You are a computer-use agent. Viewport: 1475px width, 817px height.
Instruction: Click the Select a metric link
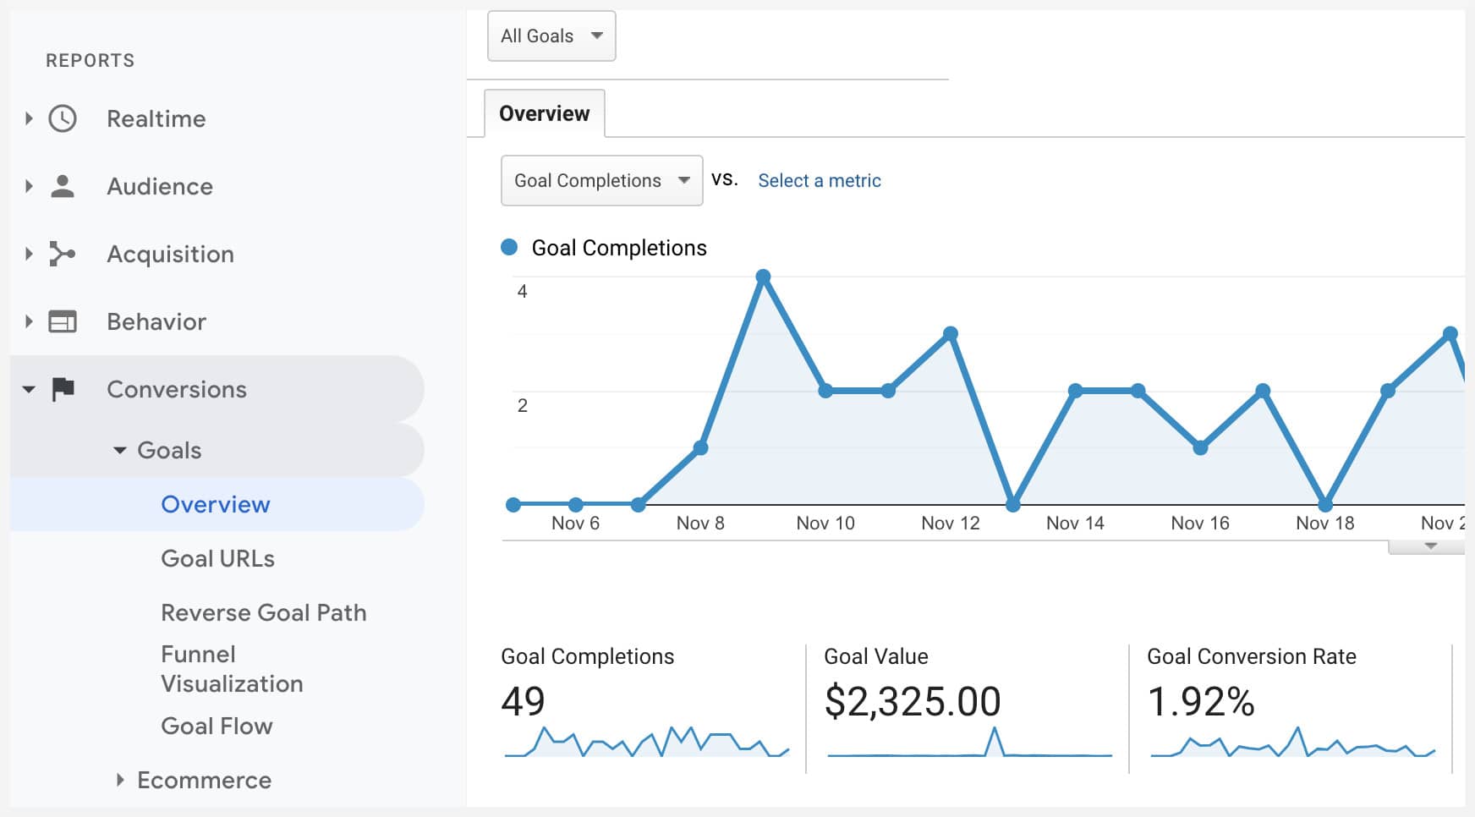pos(819,180)
